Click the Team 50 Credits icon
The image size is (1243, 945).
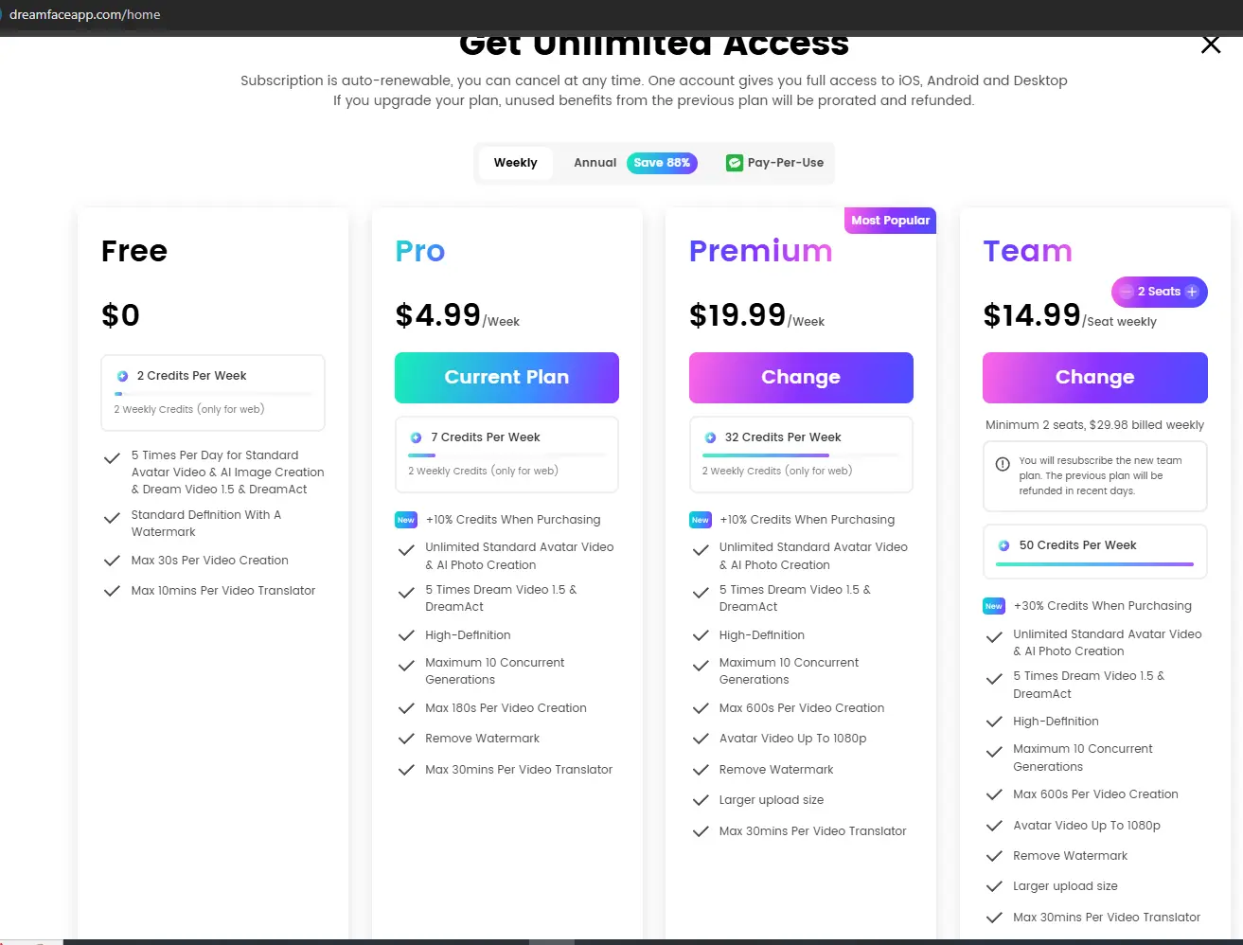(1003, 545)
